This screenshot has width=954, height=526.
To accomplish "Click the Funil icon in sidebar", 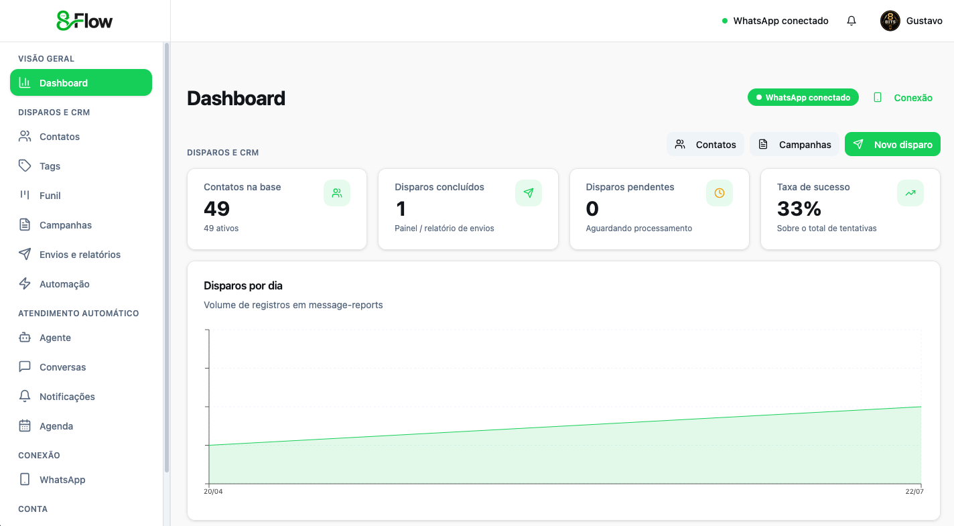I will (25, 195).
